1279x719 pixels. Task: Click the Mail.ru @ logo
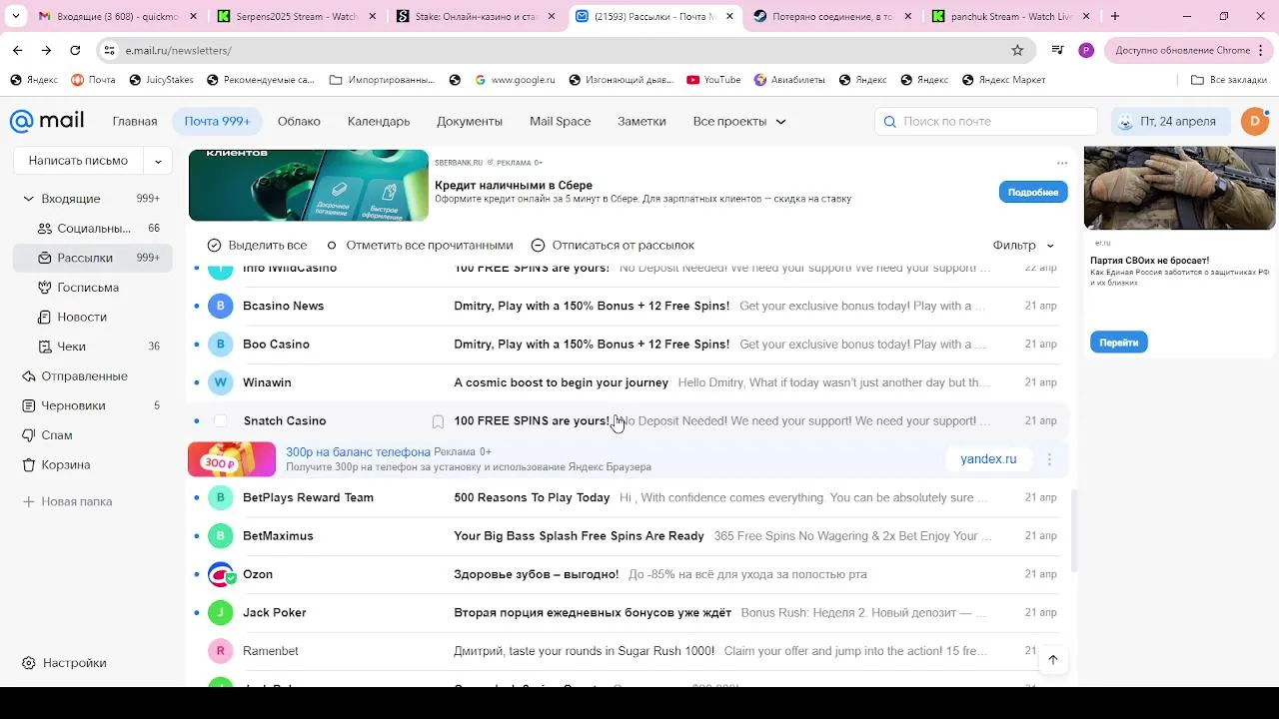(x=21, y=121)
